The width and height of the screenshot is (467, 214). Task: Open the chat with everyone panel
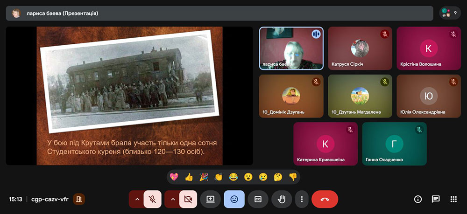pos(436,199)
